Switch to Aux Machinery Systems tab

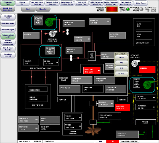[37, 3]
